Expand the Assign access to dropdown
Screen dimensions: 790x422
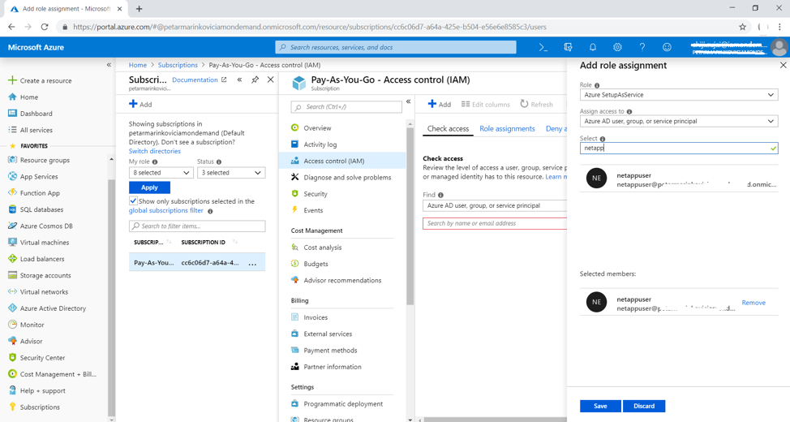[x=678, y=122]
